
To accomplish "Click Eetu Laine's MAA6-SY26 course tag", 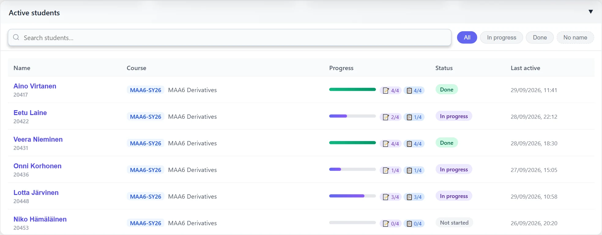I will click(146, 117).
